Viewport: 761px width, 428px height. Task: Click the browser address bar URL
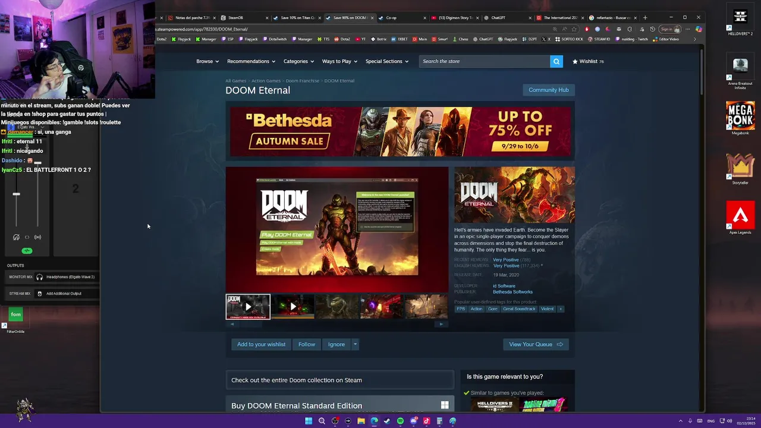[202, 29]
